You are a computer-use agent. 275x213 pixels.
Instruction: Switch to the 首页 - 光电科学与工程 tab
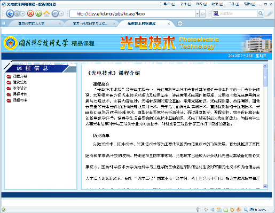pos(90,23)
